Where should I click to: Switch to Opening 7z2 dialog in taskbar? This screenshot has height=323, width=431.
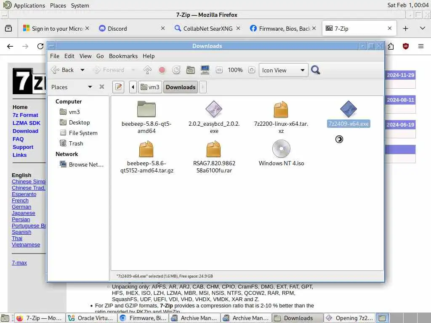349,318
